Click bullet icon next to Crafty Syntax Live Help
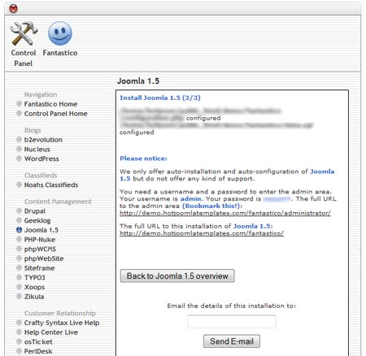Screen dimensions: 366x356 pos(19,323)
